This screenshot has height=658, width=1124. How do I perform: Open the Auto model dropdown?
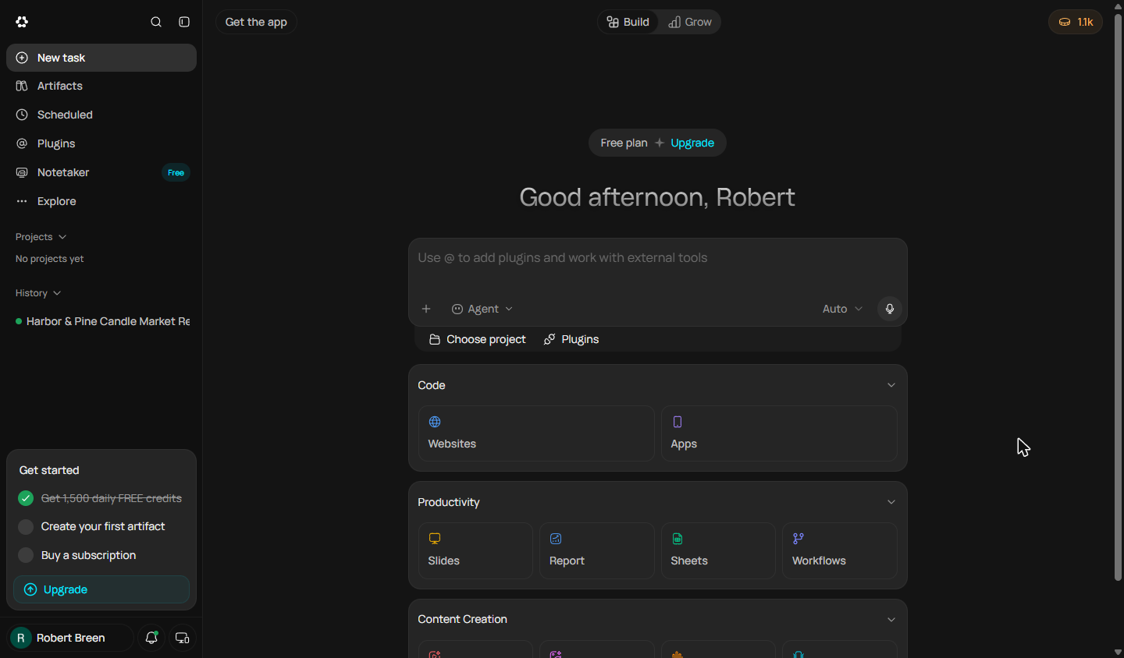[x=842, y=309]
